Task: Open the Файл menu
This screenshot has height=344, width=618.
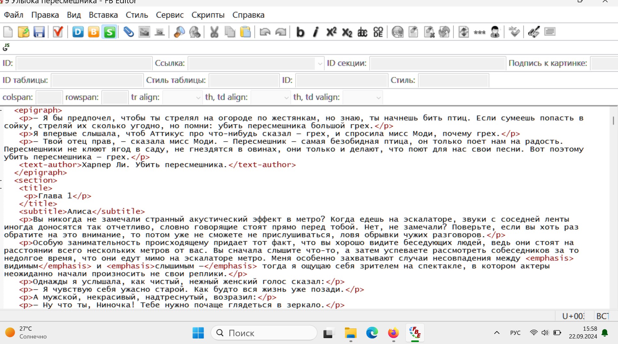Action: 14,15
